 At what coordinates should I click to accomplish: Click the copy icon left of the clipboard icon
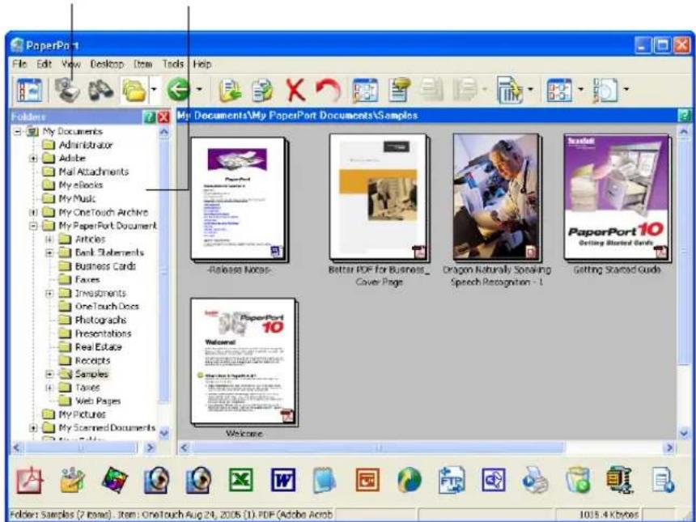[x=230, y=90]
